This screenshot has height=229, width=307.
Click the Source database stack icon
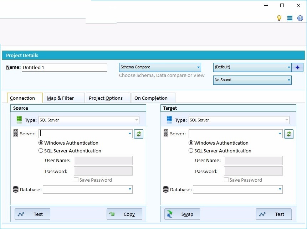tap(16, 189)
